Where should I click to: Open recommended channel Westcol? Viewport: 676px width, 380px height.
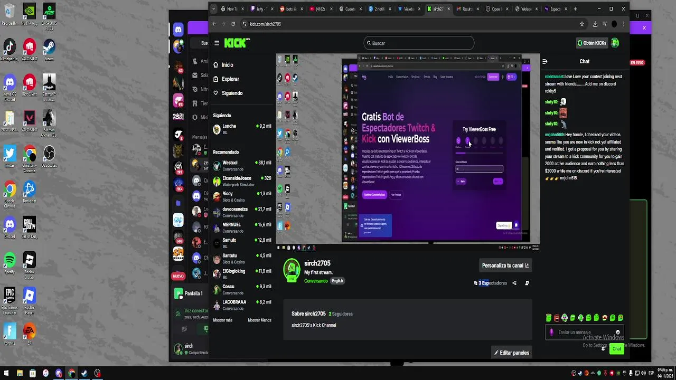[x=242, y=166]
